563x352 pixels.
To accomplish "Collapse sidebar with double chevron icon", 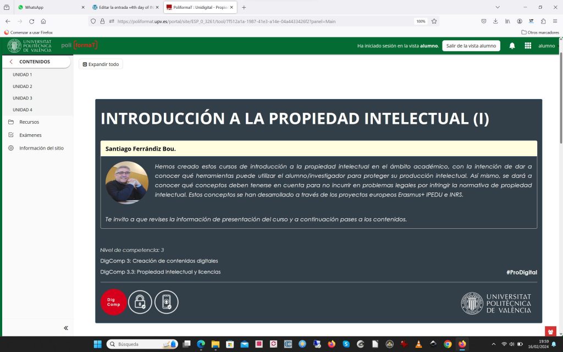I will 66,328.
